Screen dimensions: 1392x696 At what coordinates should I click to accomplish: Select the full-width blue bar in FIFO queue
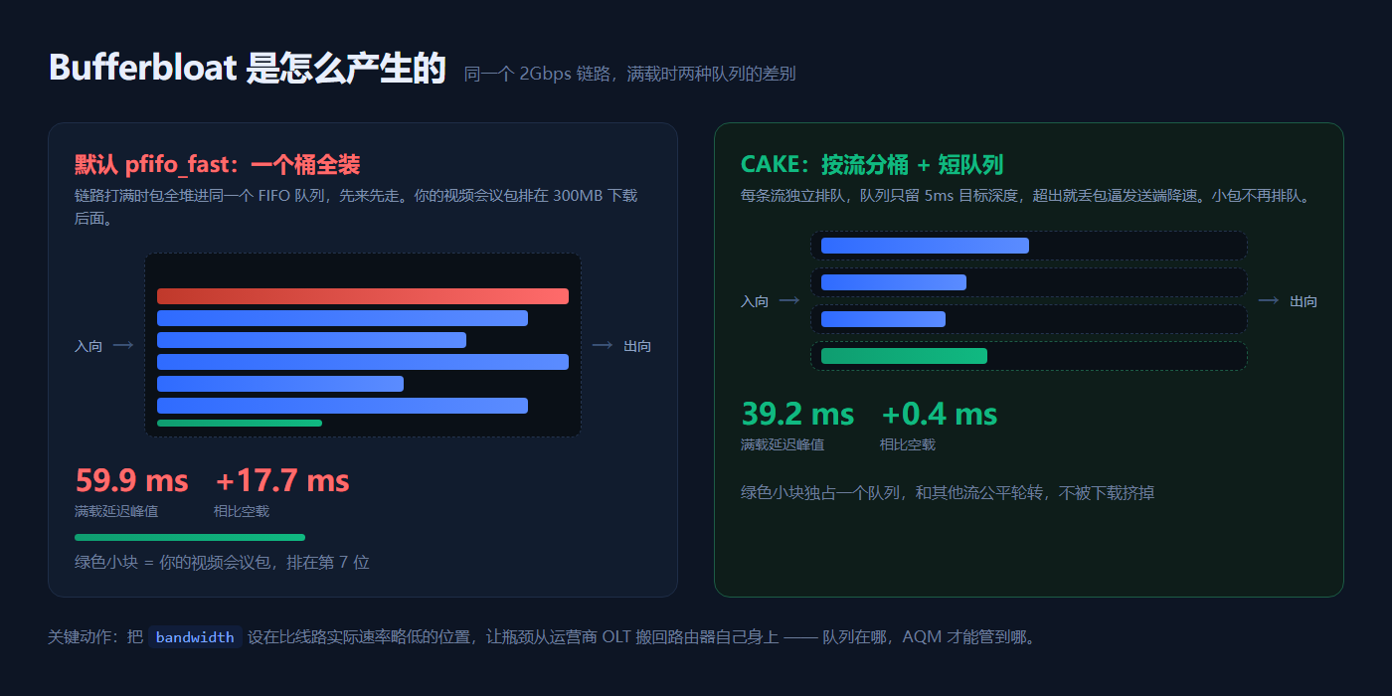pyautogui.click(x=363, y=362)
